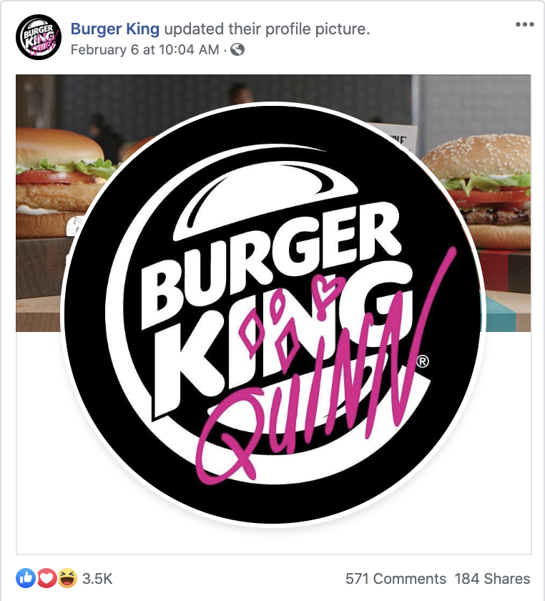The image size is (545, 601).
Task: Open the February 6 at 10:04 AM timestamp
Action: pyautogui.click(x=145, y=50)
